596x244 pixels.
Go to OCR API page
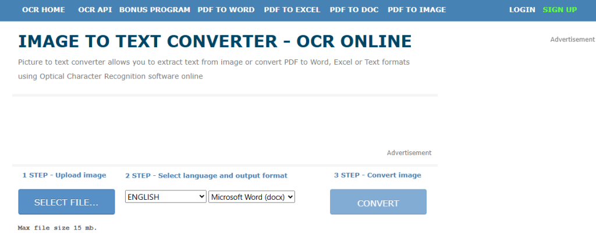[95, 10]
